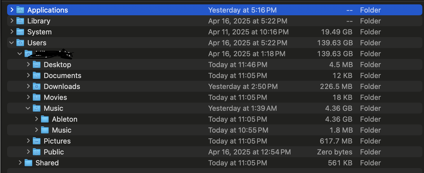Collapse the top-level Music folder
The image size is (424, 173).
[28, 108]
